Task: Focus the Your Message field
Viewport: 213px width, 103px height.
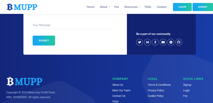Action: 75,25
